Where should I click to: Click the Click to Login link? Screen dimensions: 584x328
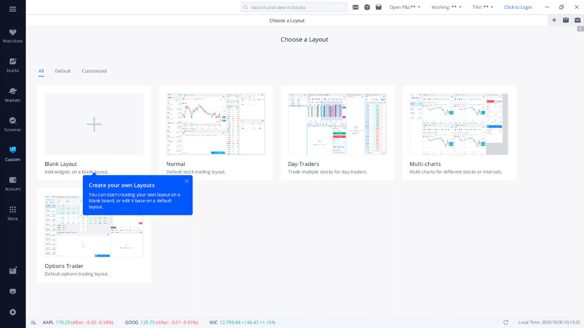tap(518, 7)
